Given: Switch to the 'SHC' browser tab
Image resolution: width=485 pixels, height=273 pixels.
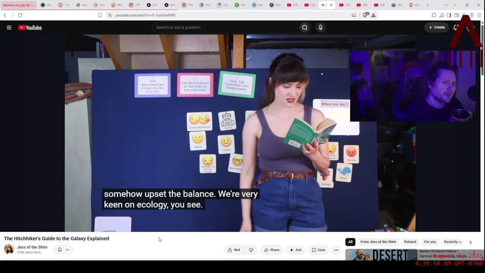Looking at the screenshot, I should pos(397,5).
